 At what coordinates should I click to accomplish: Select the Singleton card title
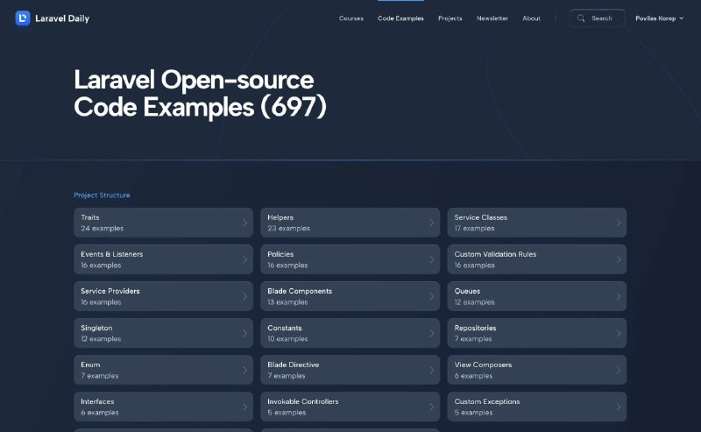pyautogui.click(x=96, y=328)
